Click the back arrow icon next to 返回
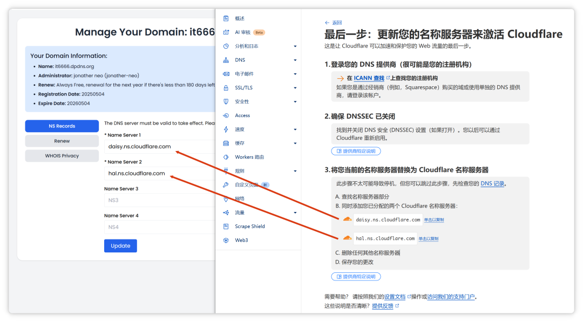Viewport: 583px width, 322px height. [x=327, y=23]
